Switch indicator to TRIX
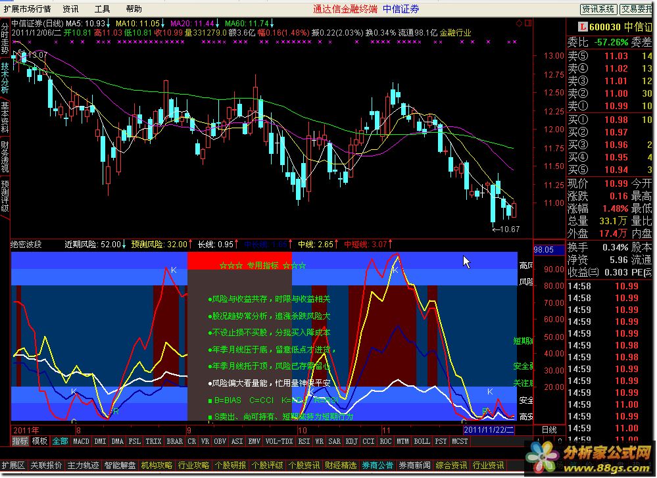The height and width of the screenshot is (478, 657). pos(153,441)
